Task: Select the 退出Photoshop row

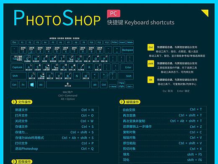Action: [x=54, y=149]
